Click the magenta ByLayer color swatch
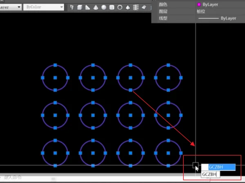 [x=199, y=4]
